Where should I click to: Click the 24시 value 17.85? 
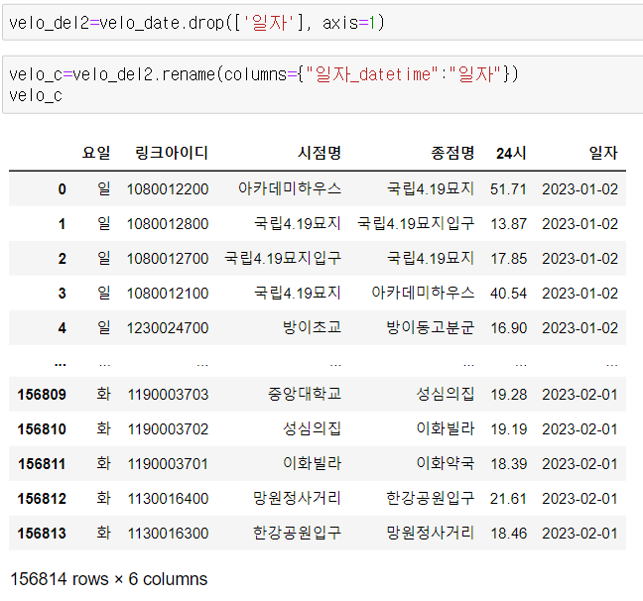[508, 259]
